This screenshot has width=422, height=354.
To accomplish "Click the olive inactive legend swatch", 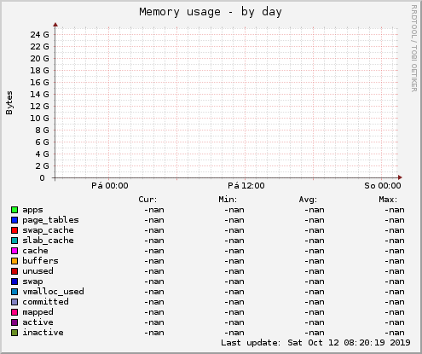I will [x=14, y=333].
